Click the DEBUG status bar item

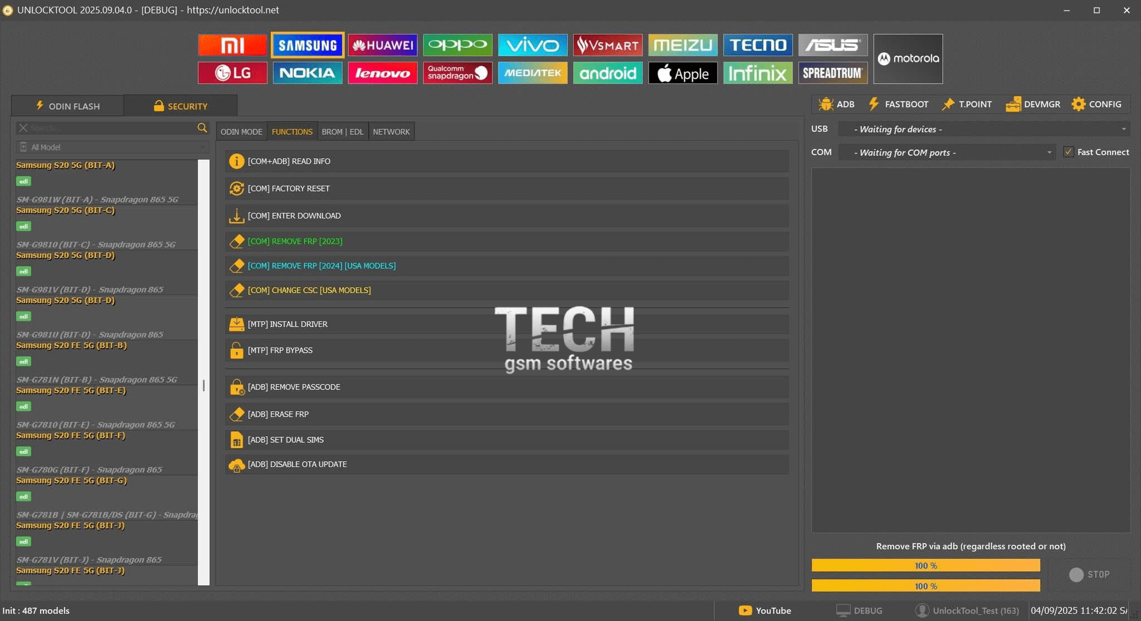click(859, 610)
